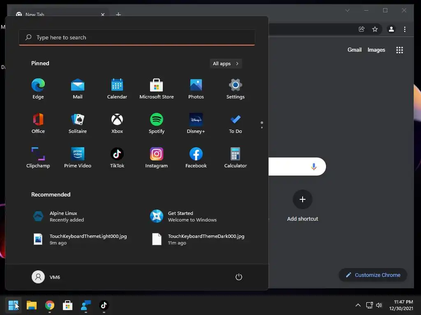Open the Instagram app
The width and height of the screenshot is (421, 315).
(x=157, y=158)
